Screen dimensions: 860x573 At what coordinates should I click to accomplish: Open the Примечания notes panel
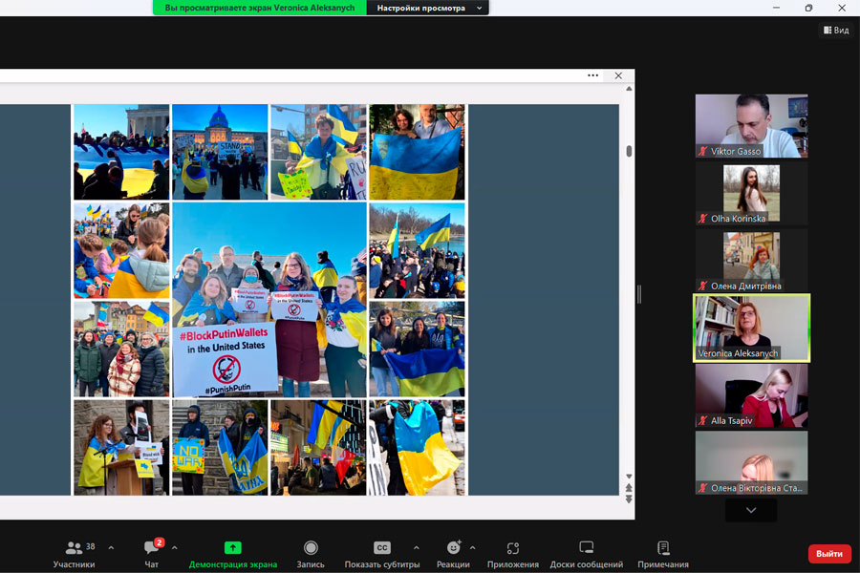[x=663, y=554]
